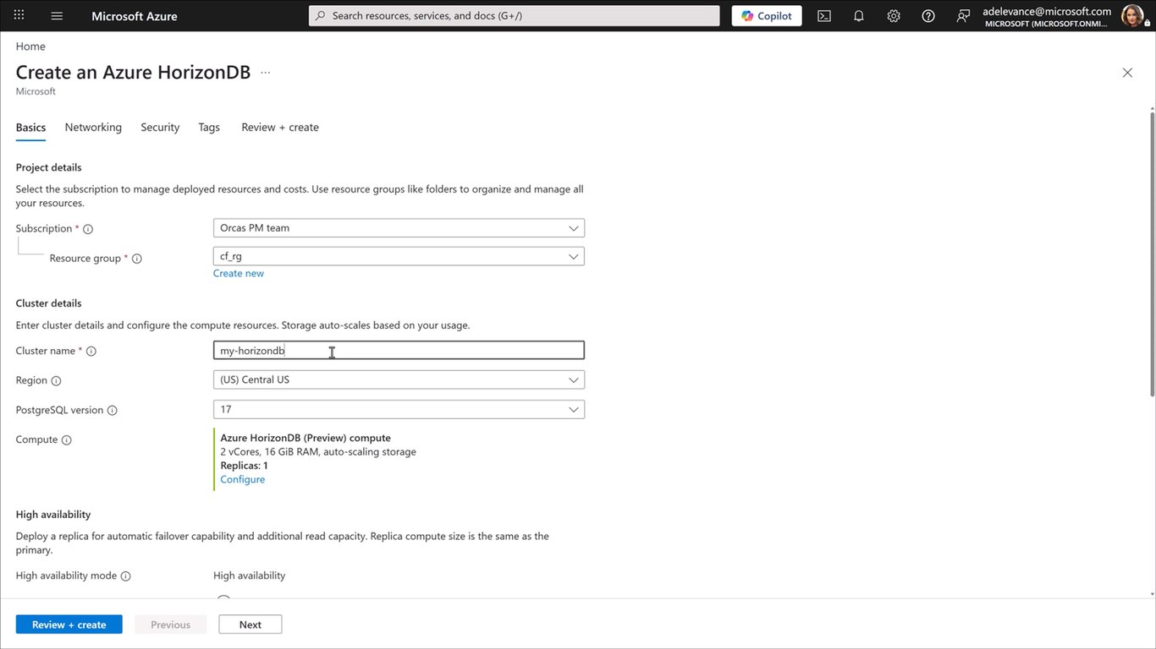
Task: Expand the Resource group dropdown
Action: pyautogui.click(x=399, y=256)
